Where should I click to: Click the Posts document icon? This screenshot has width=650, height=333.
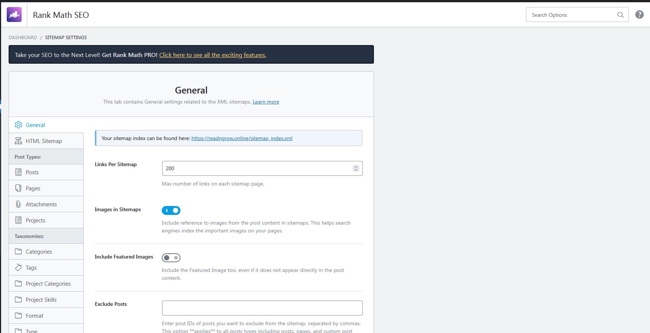(x=18, y=172)
